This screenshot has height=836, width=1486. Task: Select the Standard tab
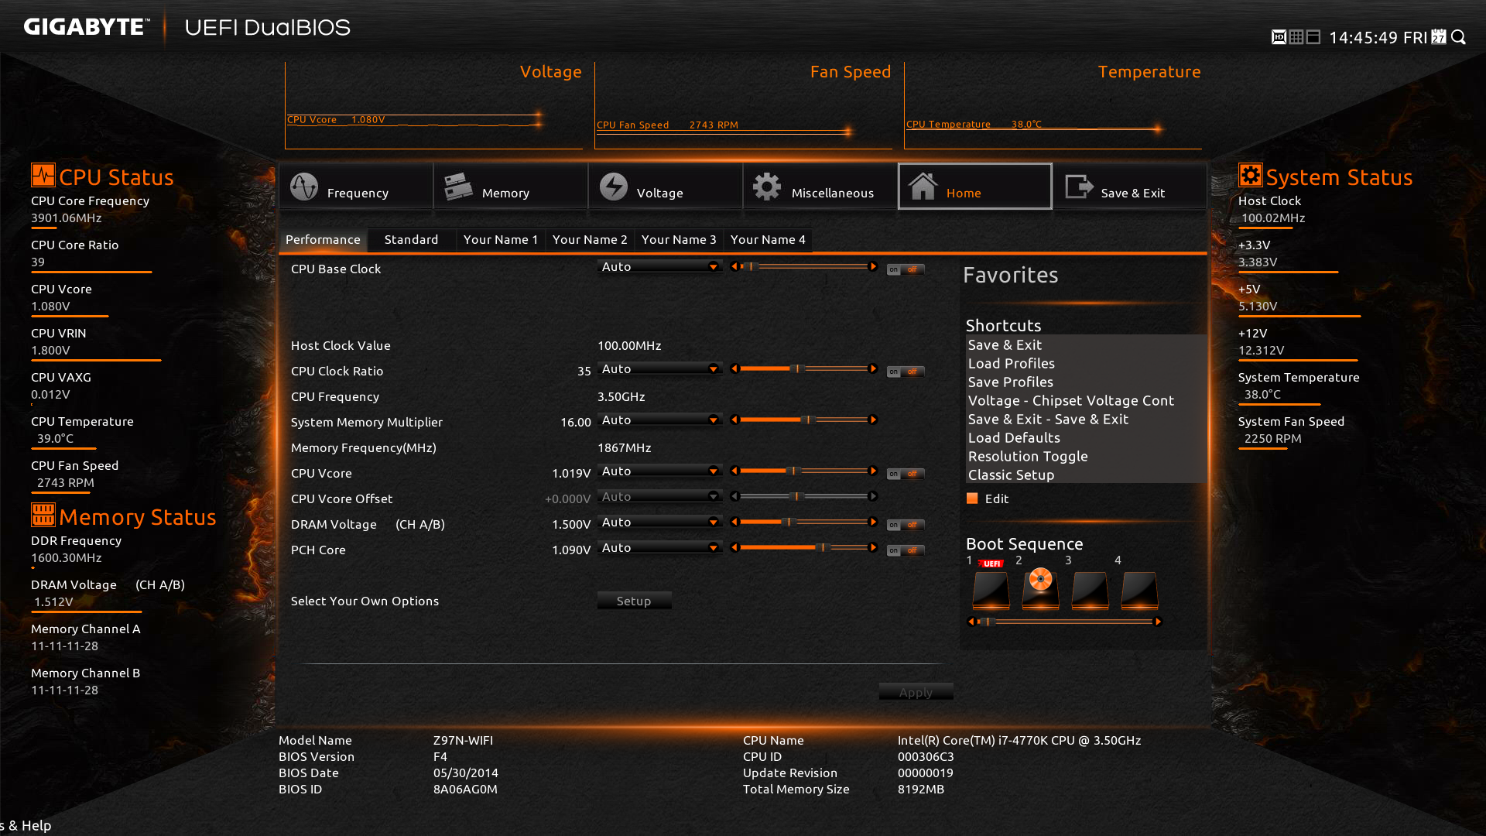click(x=410, y=239)
